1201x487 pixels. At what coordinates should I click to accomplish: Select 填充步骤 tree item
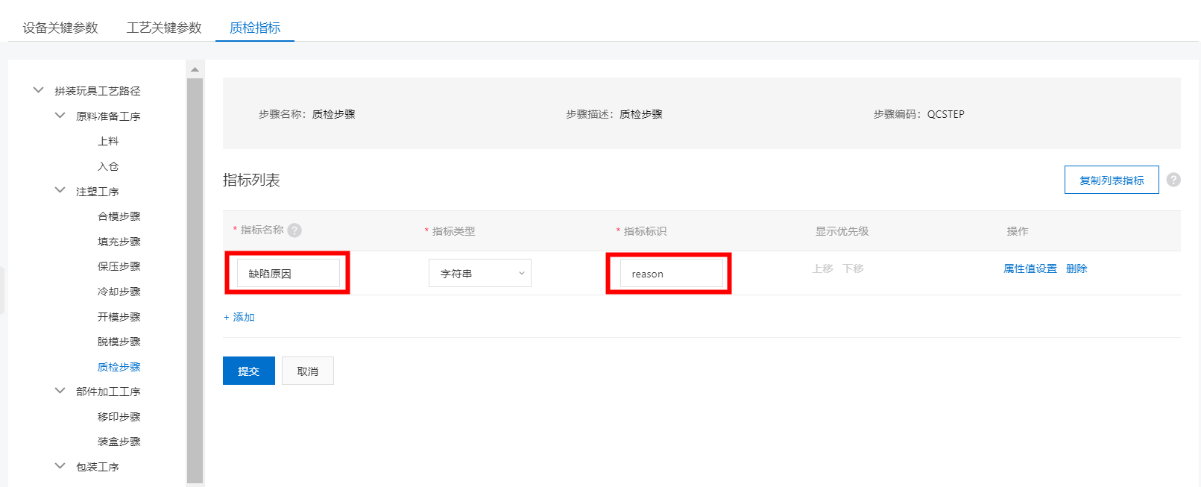coord(119,242)
